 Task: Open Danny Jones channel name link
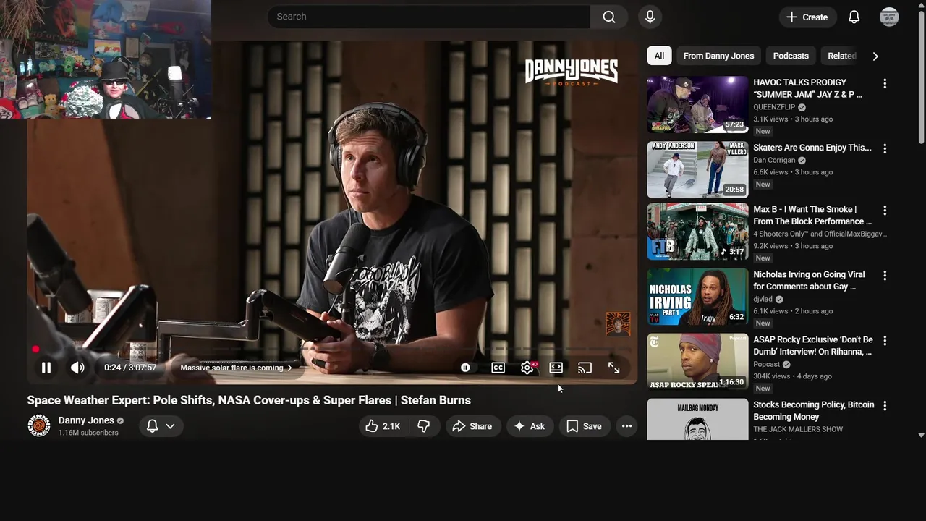tap(86, 420)
